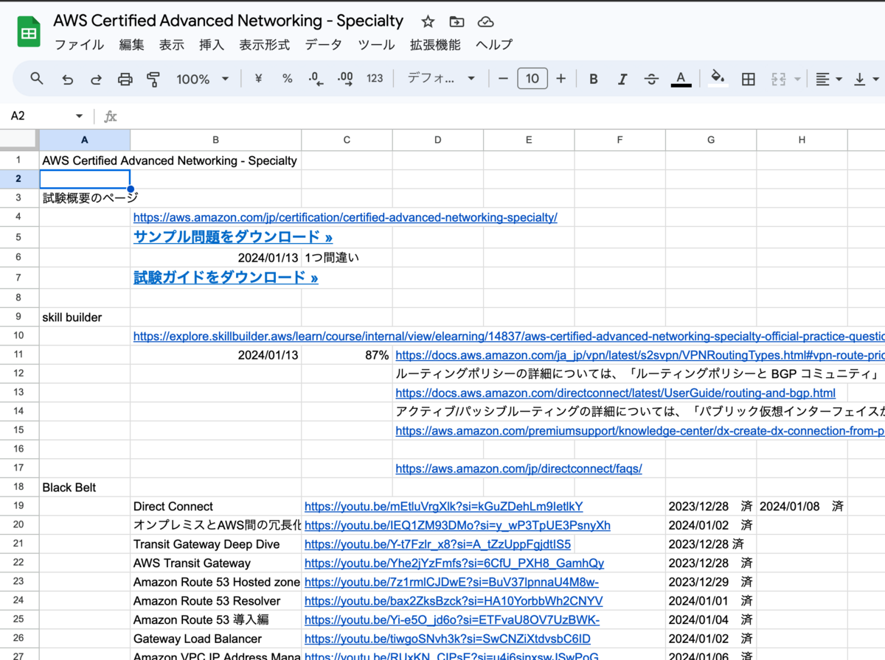The image size is (885, 660).
Task: Open the text color picker
Action: (x=681, y=79)
